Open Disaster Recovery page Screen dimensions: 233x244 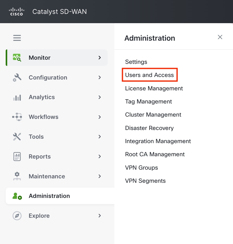pyautogui.click(x=149, y=128)
